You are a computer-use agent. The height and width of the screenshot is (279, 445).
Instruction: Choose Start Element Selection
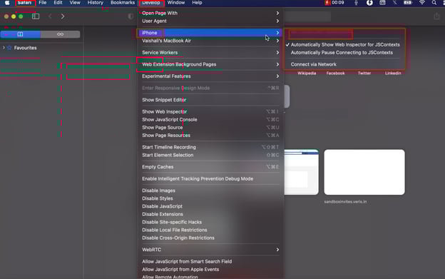click(x=210, y=156)
